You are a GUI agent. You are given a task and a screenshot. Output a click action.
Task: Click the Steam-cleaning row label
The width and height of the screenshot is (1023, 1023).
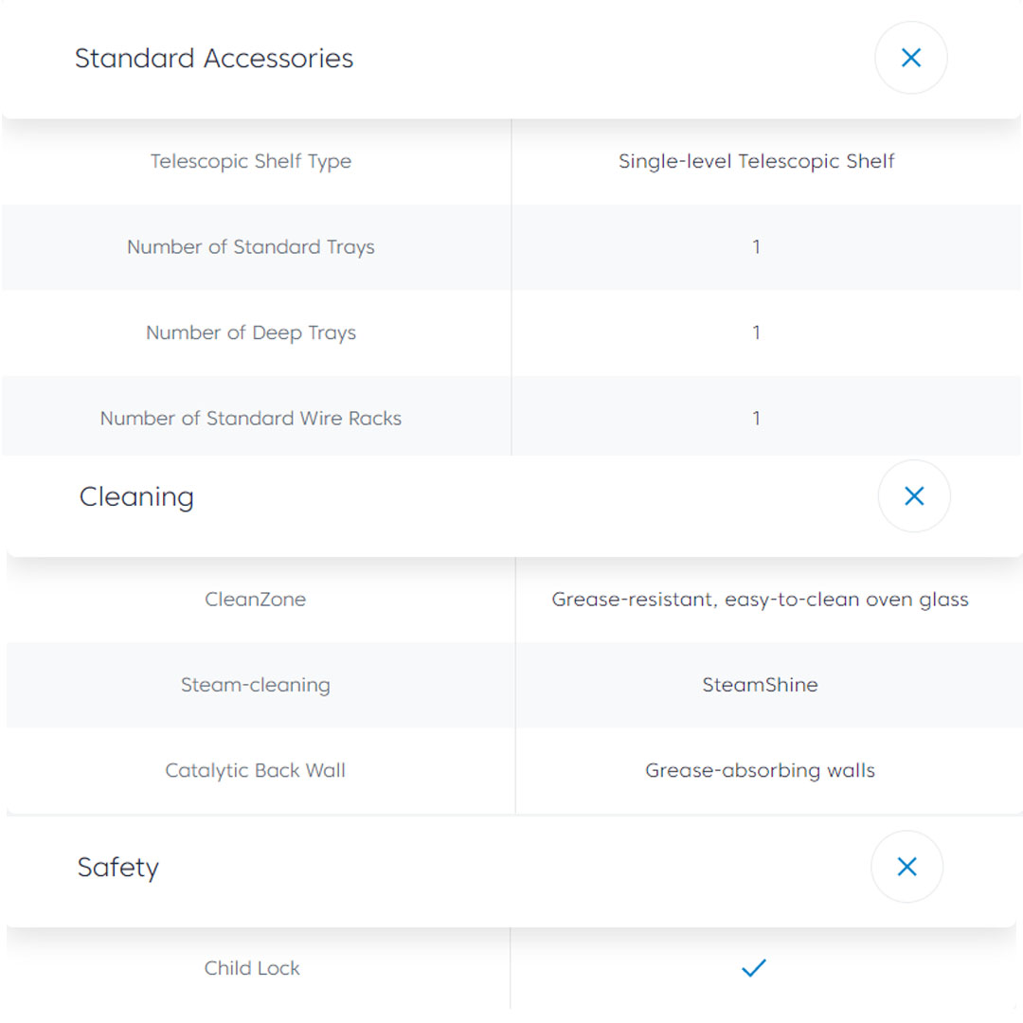coord(256,685)
